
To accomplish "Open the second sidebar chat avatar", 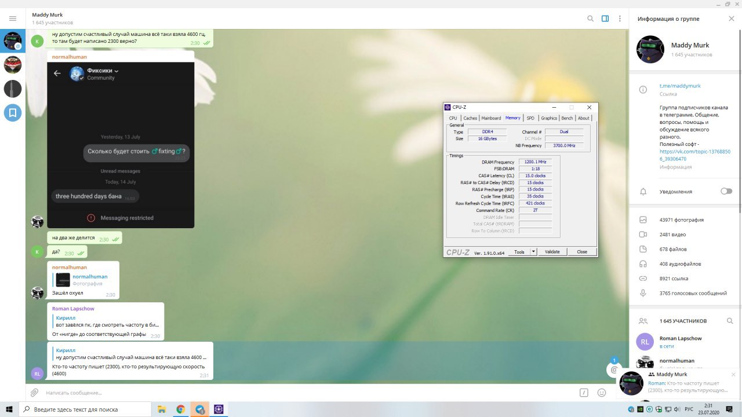I will coord(13,64).
